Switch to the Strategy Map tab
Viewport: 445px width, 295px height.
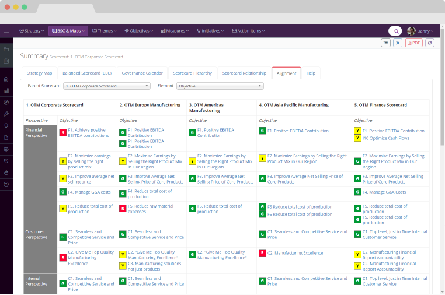40,73
